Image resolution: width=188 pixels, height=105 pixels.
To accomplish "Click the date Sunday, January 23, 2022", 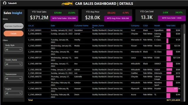I will pos(62,73).
